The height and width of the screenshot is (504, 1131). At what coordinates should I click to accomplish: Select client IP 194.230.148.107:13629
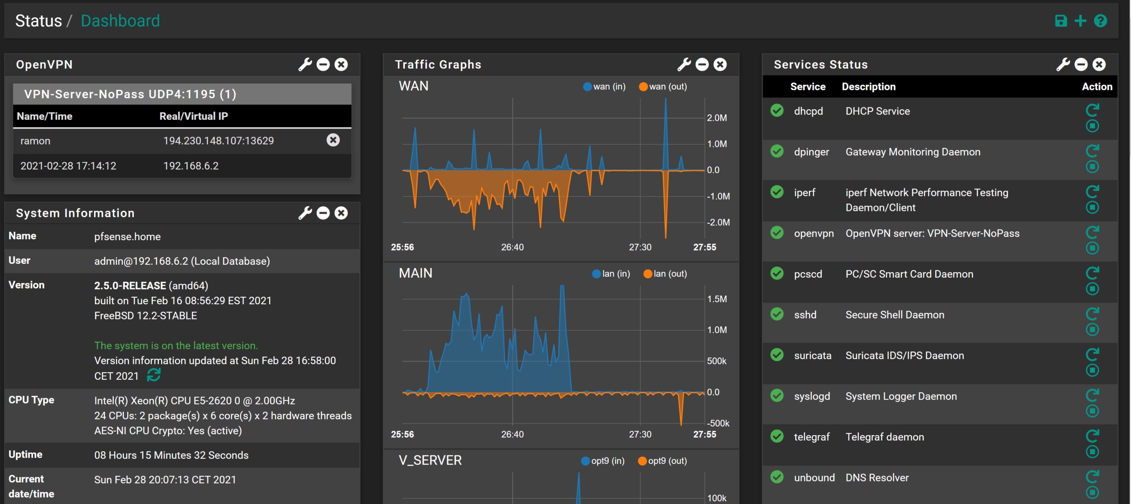click(219, 141)
